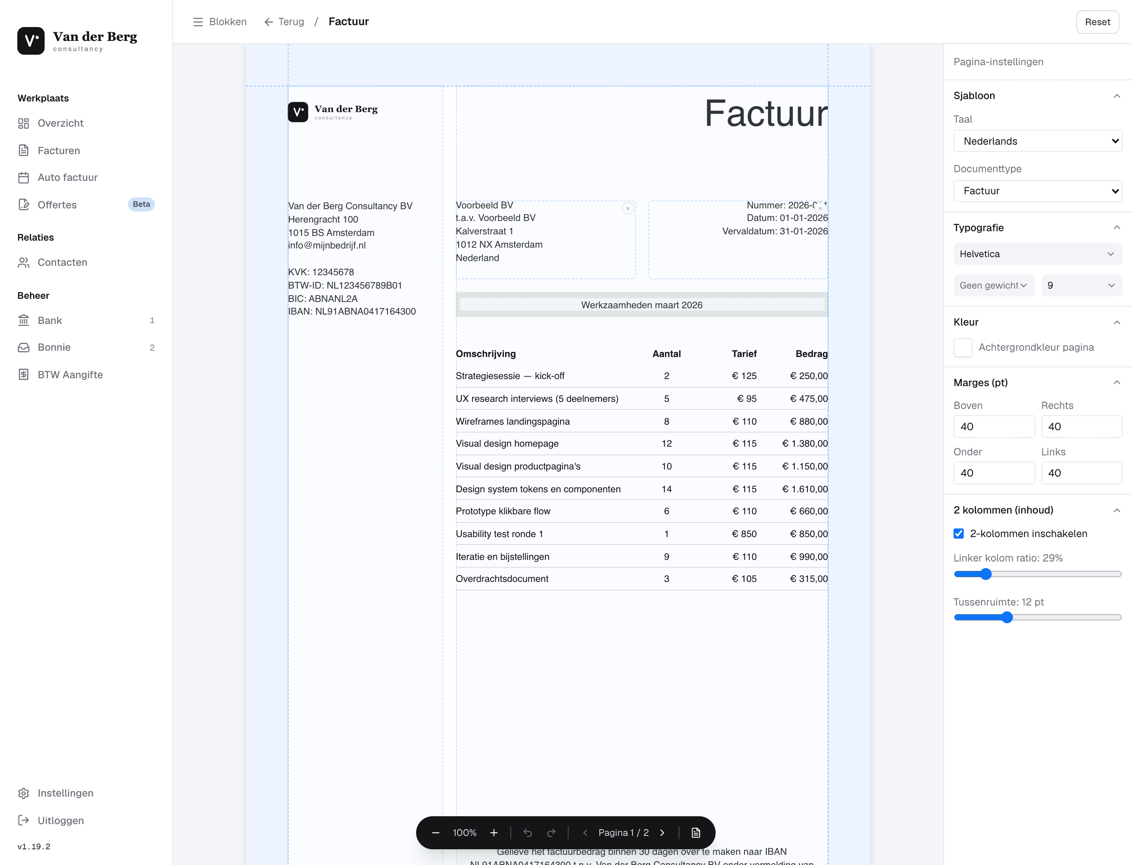This screenshot has width=1132, height=865.
Task: Collapse the Typografie section
Action: tap(1117, 228)
